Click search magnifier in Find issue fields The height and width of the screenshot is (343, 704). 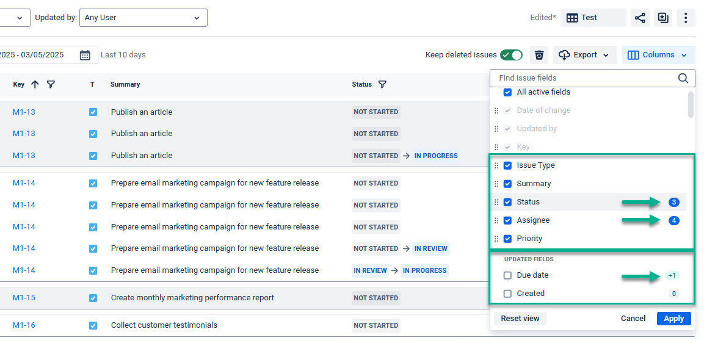pyautogui.click(x=683, y=78)
